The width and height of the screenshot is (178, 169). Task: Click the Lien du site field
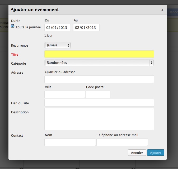[x=99, y=103]
